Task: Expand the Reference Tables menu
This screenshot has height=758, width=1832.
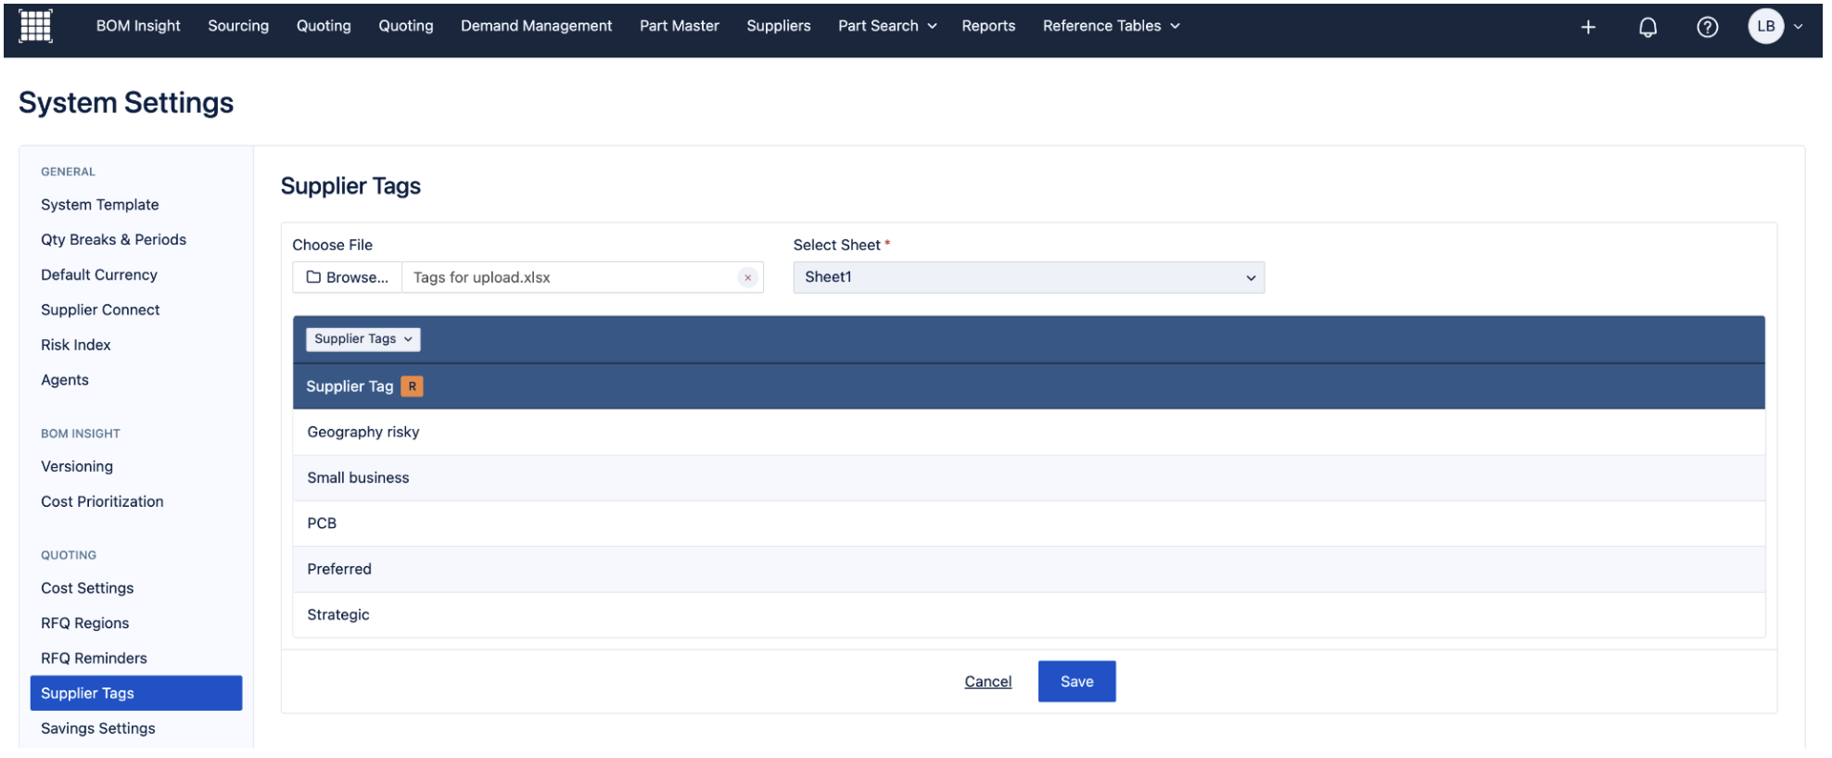Action: point(1110,26)
